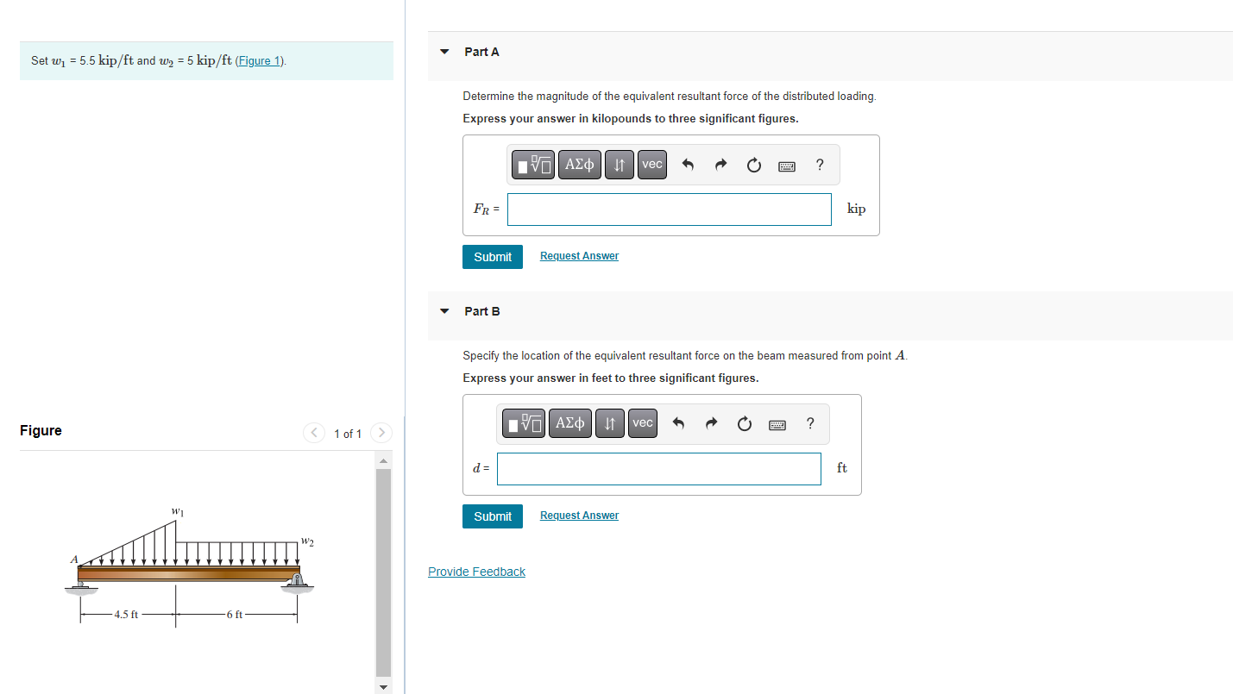Open the math template palette in Part A
The height and width of the screenshot is (694, 1233).
coord(532,164)
